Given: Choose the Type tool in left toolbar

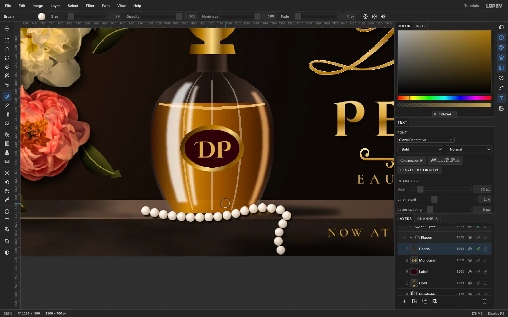Looking at the screenshot, I should pos(7,220).
